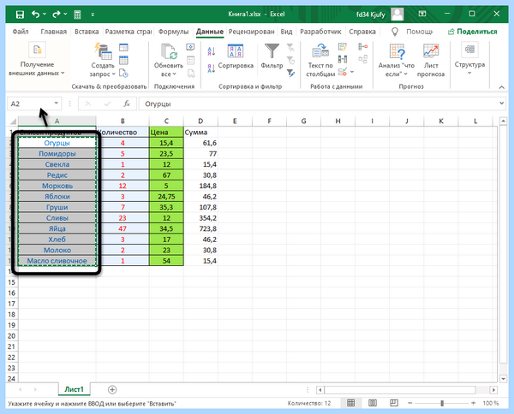This screenshot has height=414, width=514.
Task: Click the vertical scrollbar down arrow
Action: [x=503, y=379]
